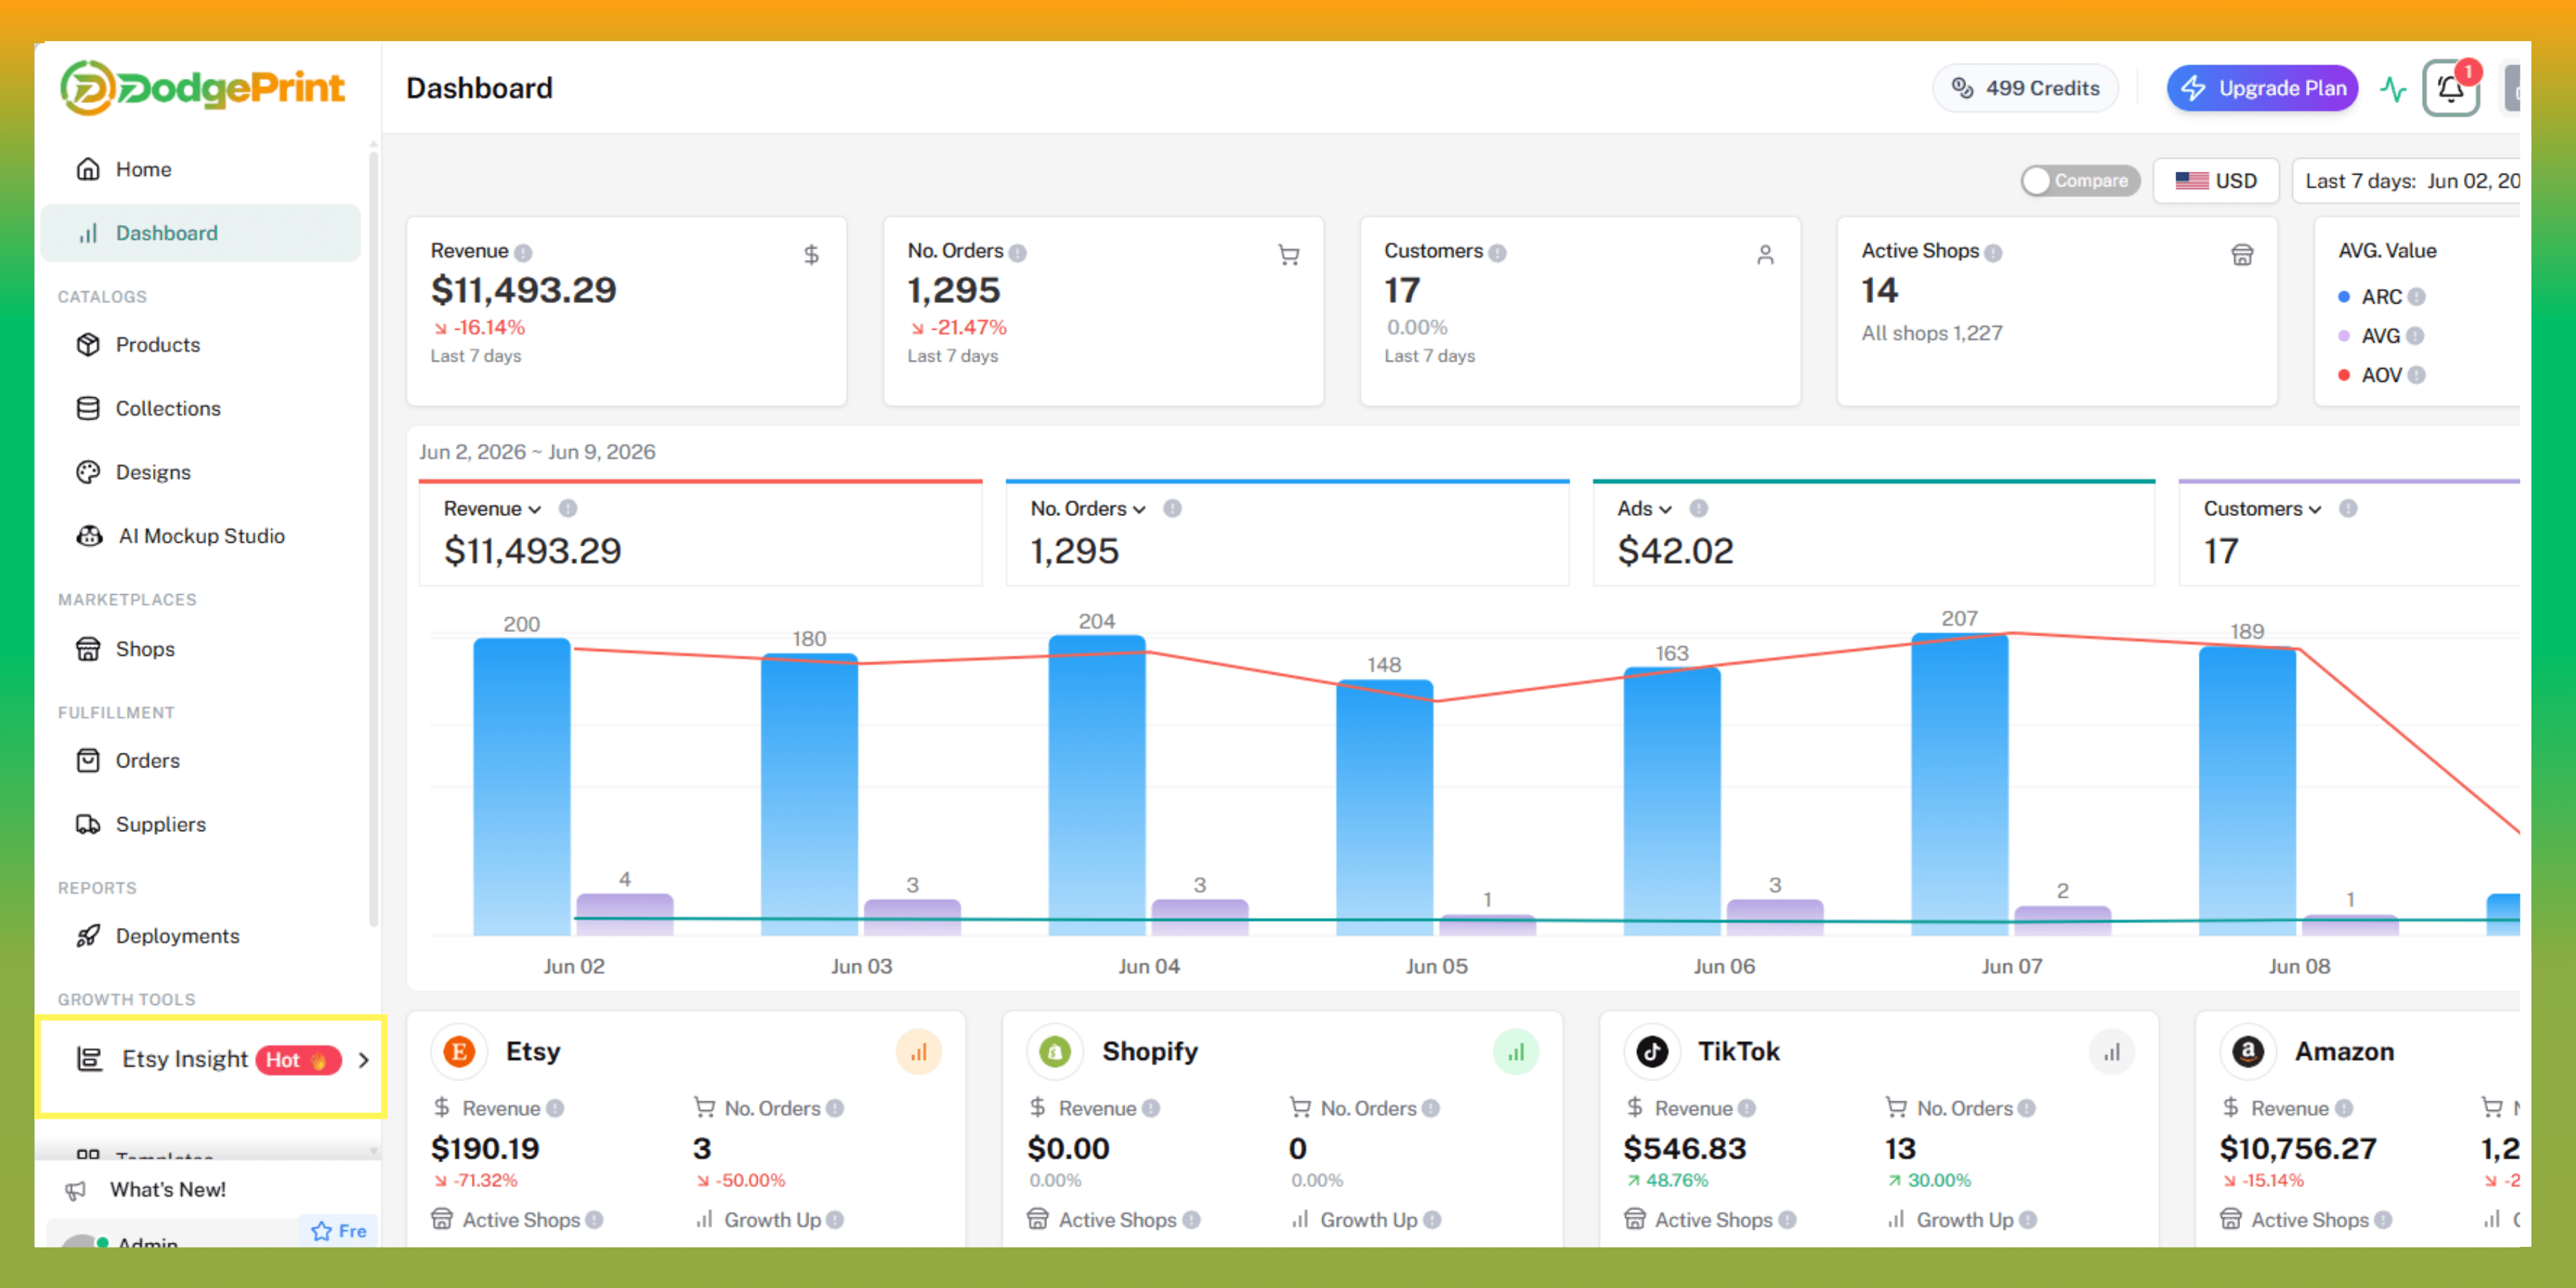The height and width of the screenshot is (1288, 2576).
Task: Click info icon beside No. Orders summary card
Action: click(1018, 253)
